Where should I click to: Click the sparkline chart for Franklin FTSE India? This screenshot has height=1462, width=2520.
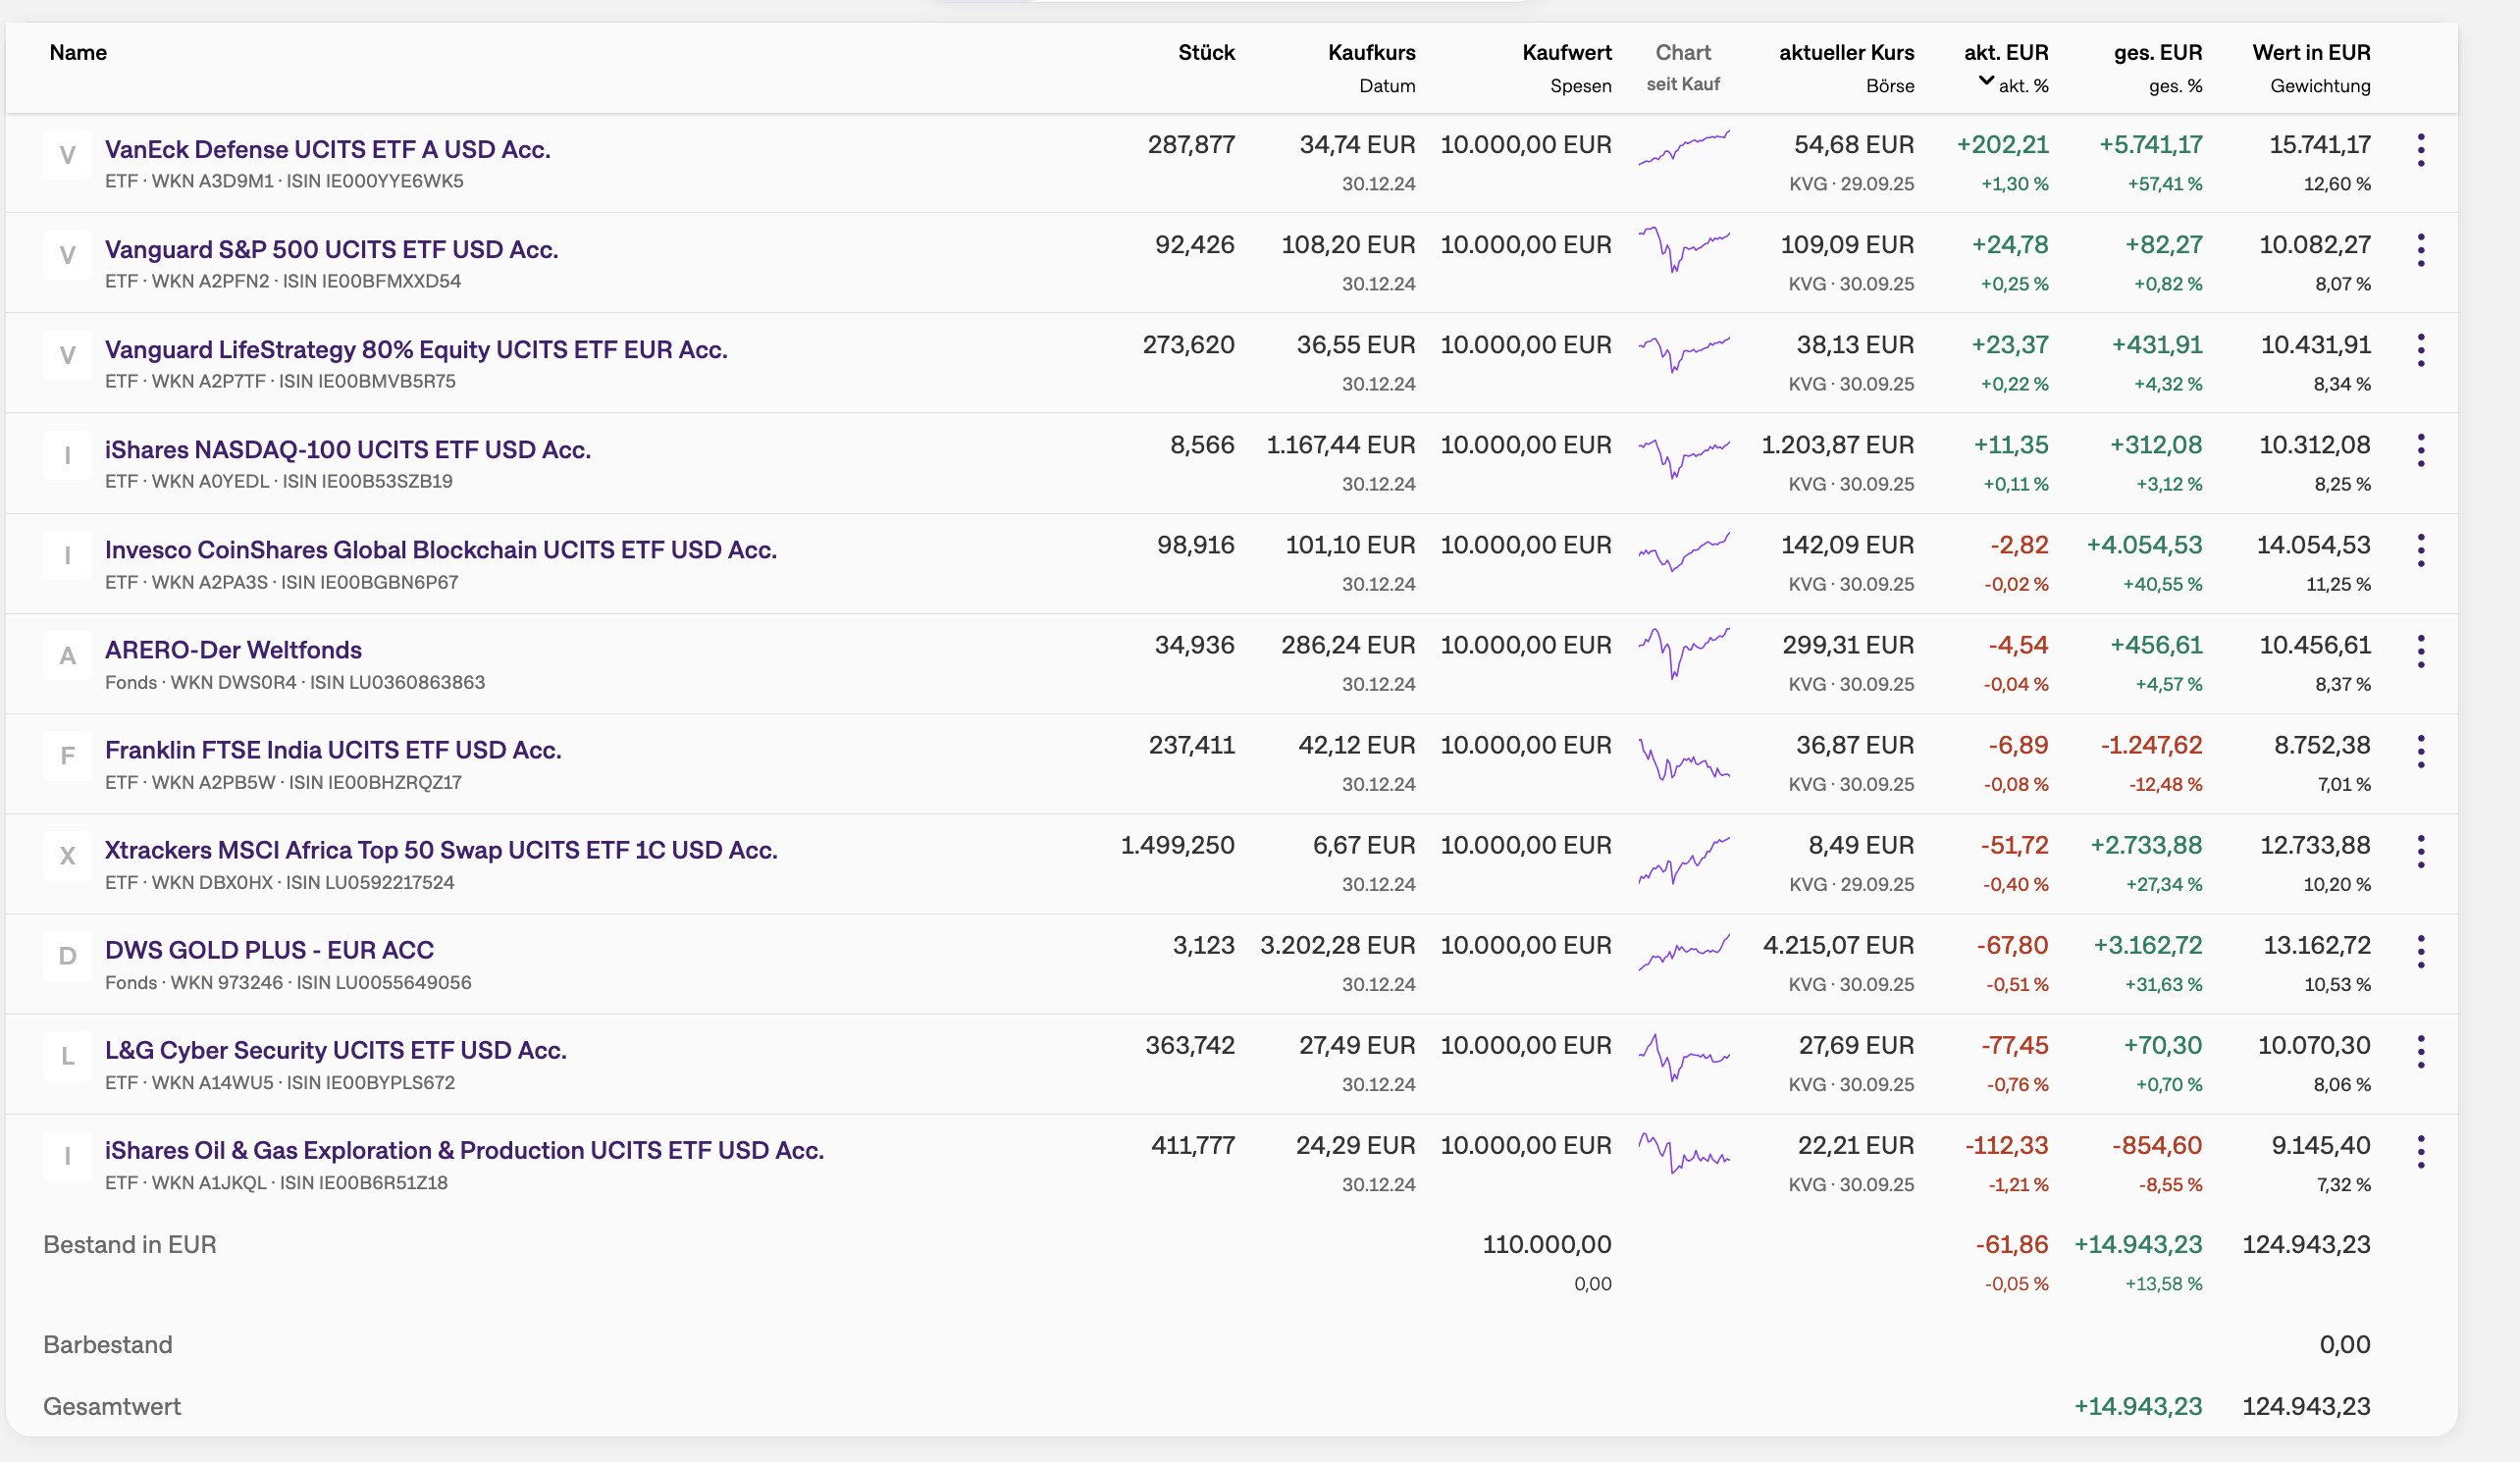click(x=1684, y=760)
